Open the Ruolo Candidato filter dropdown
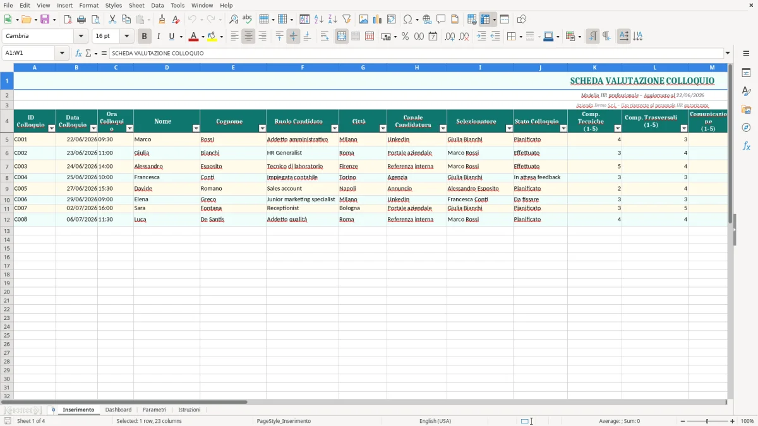 [x=335, y=129]
